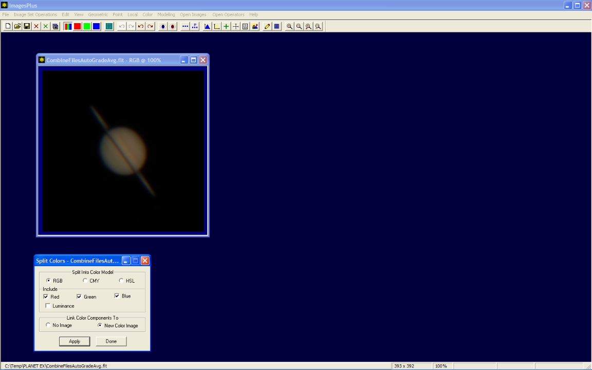Click the red redo arrow
Image resolution: width=592 pixels, height=370 pixels.
[150, 26]
